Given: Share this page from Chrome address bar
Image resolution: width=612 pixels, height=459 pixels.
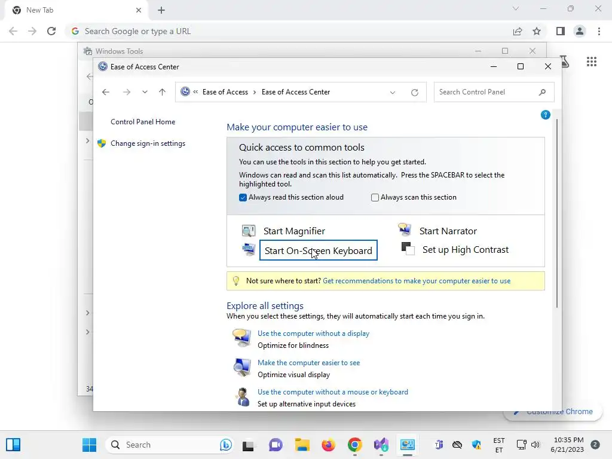Looking at the screenshot, I should tap(518, 31).
